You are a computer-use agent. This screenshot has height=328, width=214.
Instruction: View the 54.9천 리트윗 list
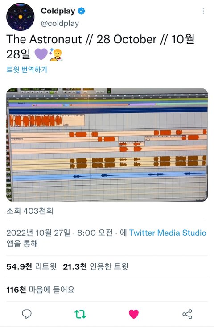point(31,266)
